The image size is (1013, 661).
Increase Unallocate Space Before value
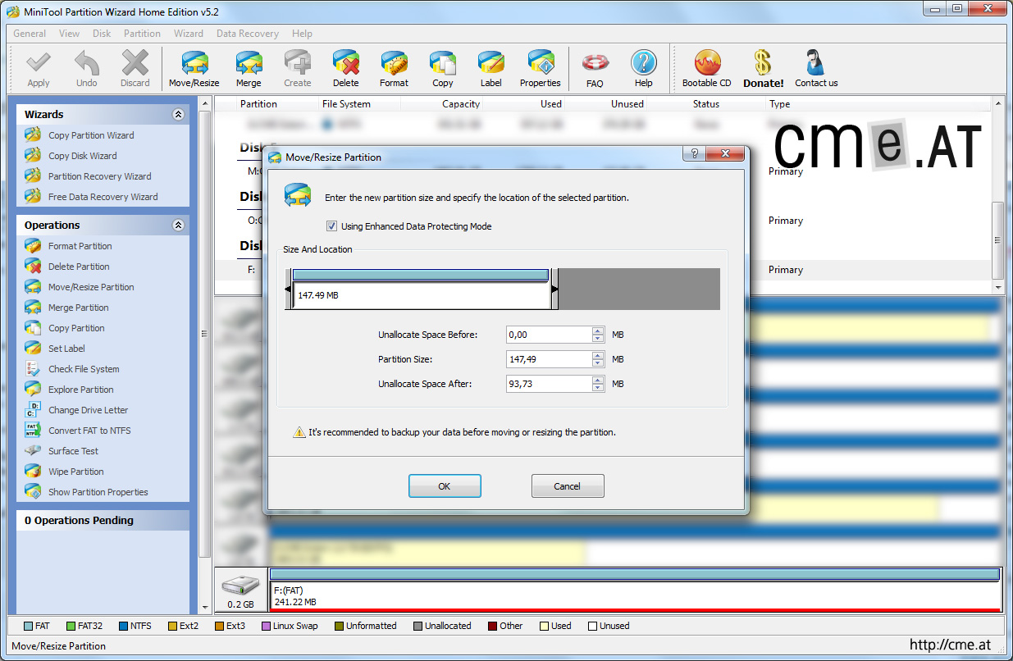click(x=598, y=331)
